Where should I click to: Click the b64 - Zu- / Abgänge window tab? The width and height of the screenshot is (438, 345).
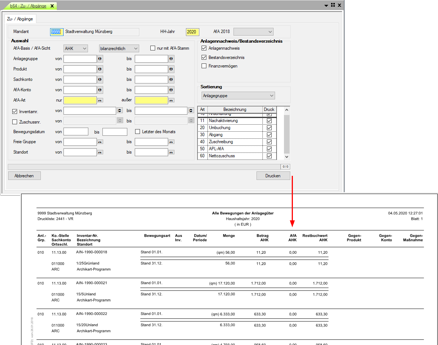pyautogui.click(x=29, y=6)
